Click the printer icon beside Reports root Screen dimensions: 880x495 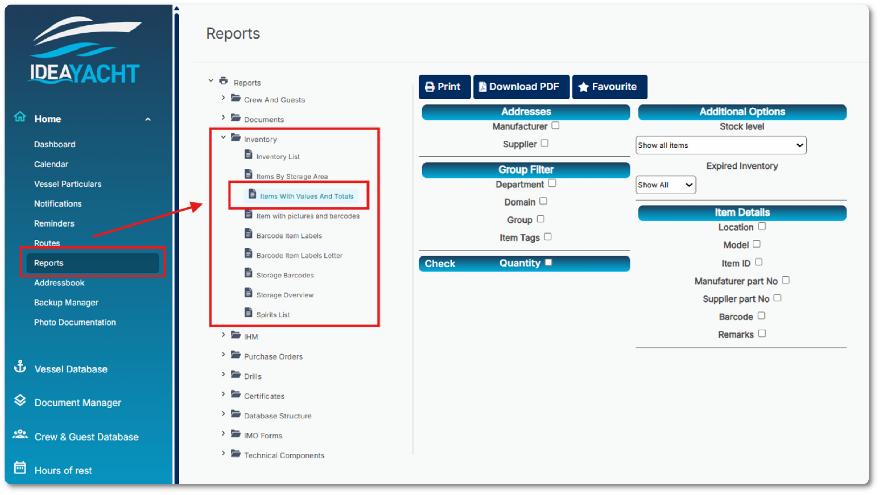tap(223, 81)
